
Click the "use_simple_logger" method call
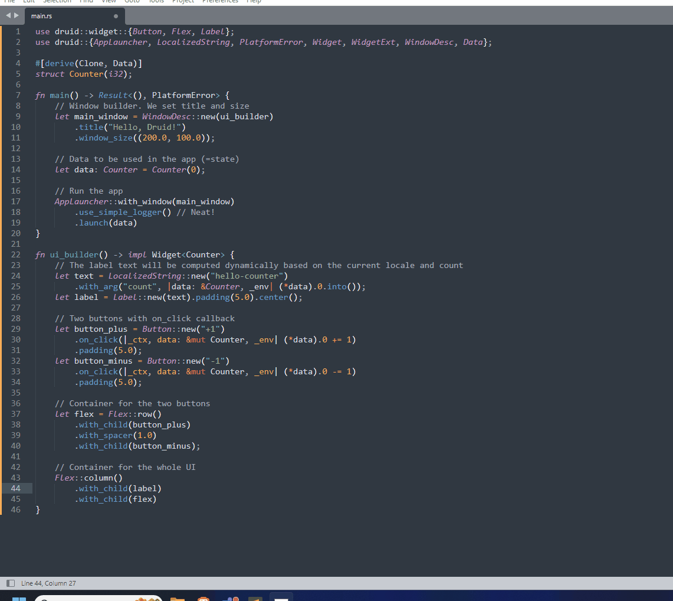pyautogui.click(x=120, y=212)
